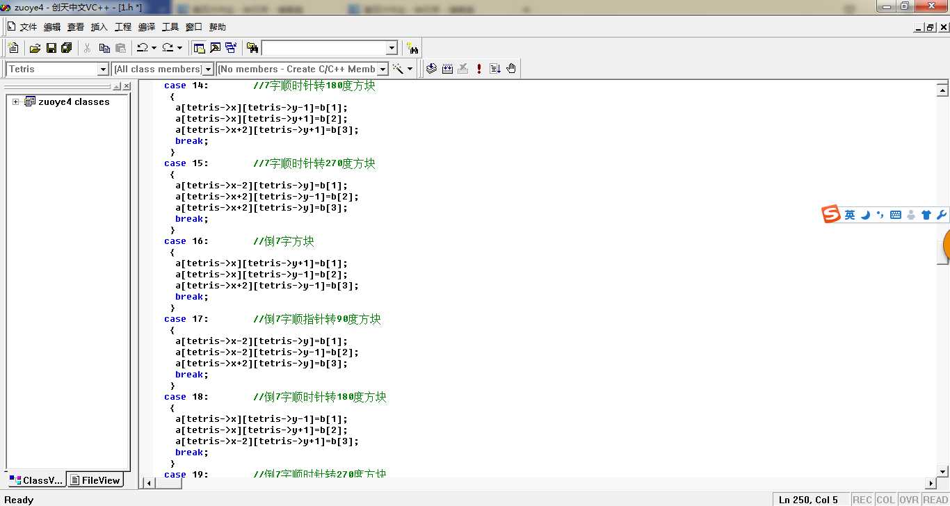950x506 pixels.
Task: Open the 查看 menu
Action: tap(76, 27)
